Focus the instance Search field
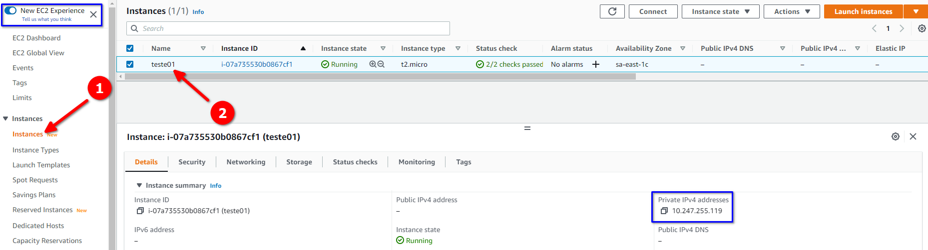 [288, 28]
